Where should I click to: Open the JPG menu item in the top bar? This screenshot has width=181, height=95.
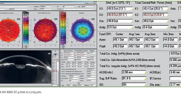(91, 3)
